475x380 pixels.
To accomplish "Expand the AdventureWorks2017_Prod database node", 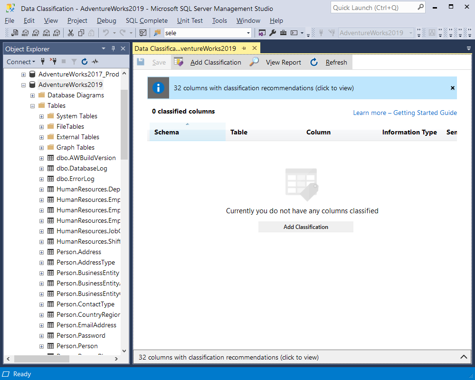I will (23, 75).
